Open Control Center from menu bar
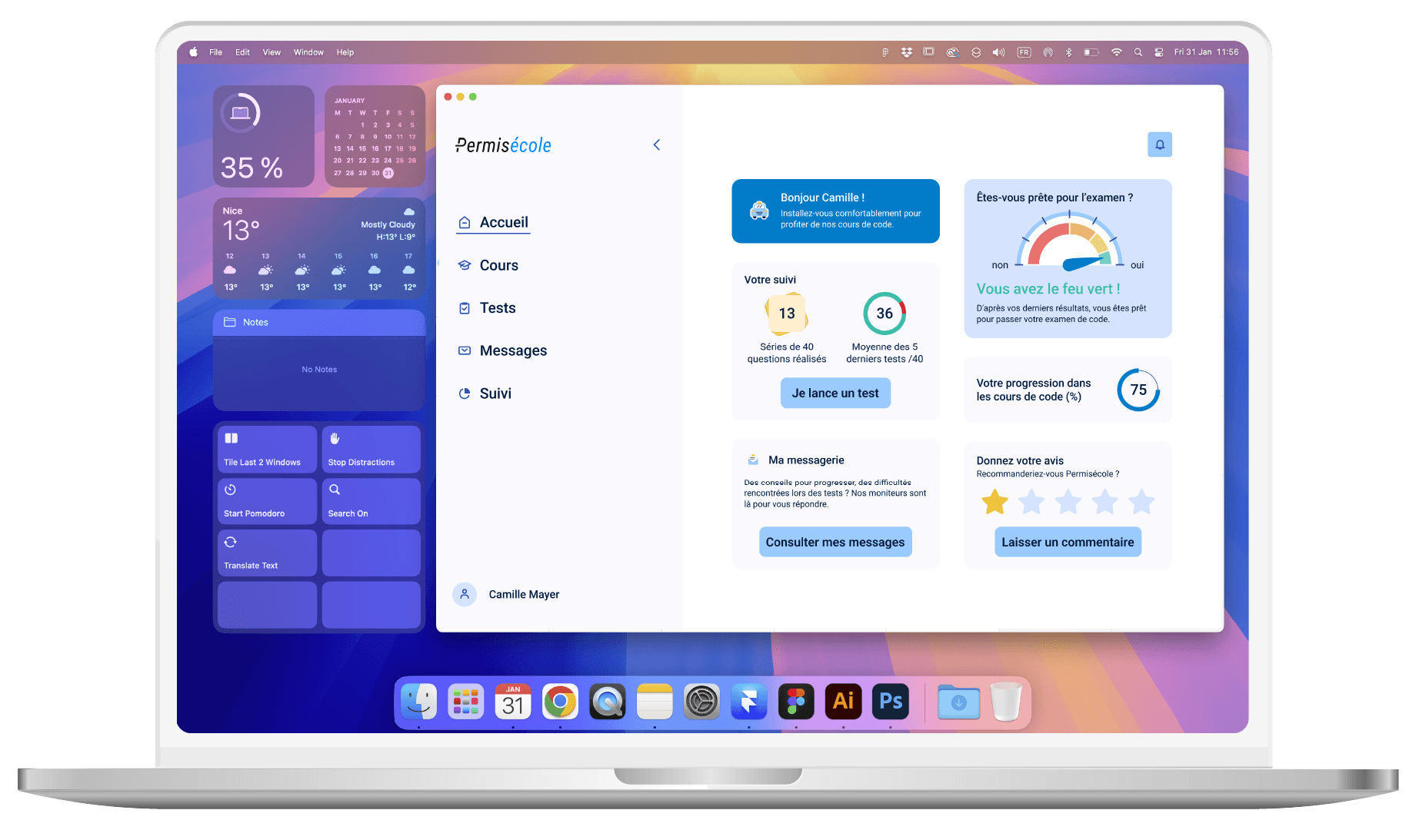1416x830 pixels. click(x=1158, y=52)
